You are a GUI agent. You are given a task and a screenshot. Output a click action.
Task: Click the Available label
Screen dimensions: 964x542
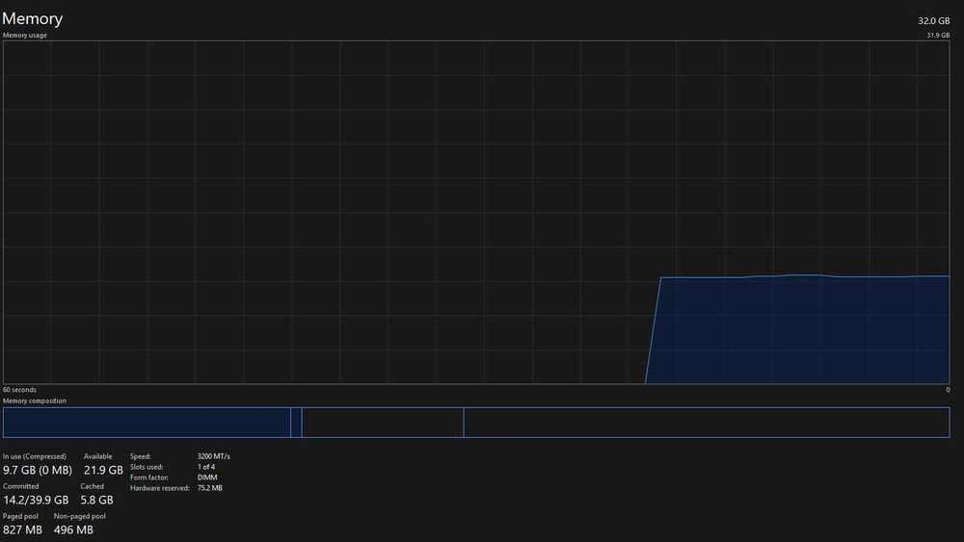pyautogui.click(x=97, y=456)
